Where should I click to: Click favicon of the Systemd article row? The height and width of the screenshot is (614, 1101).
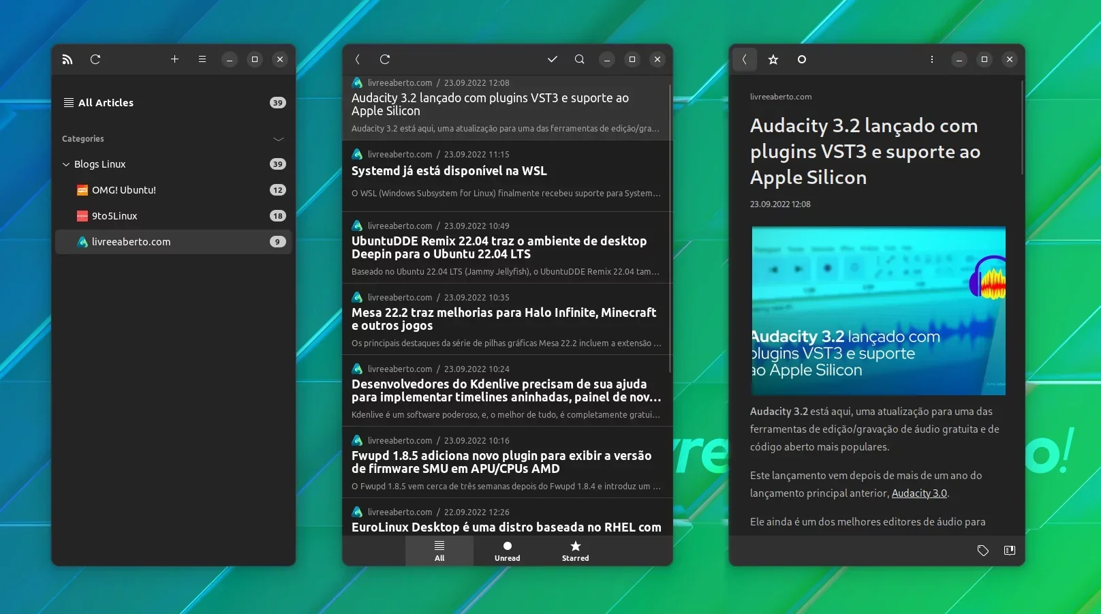tap(357, 154)
